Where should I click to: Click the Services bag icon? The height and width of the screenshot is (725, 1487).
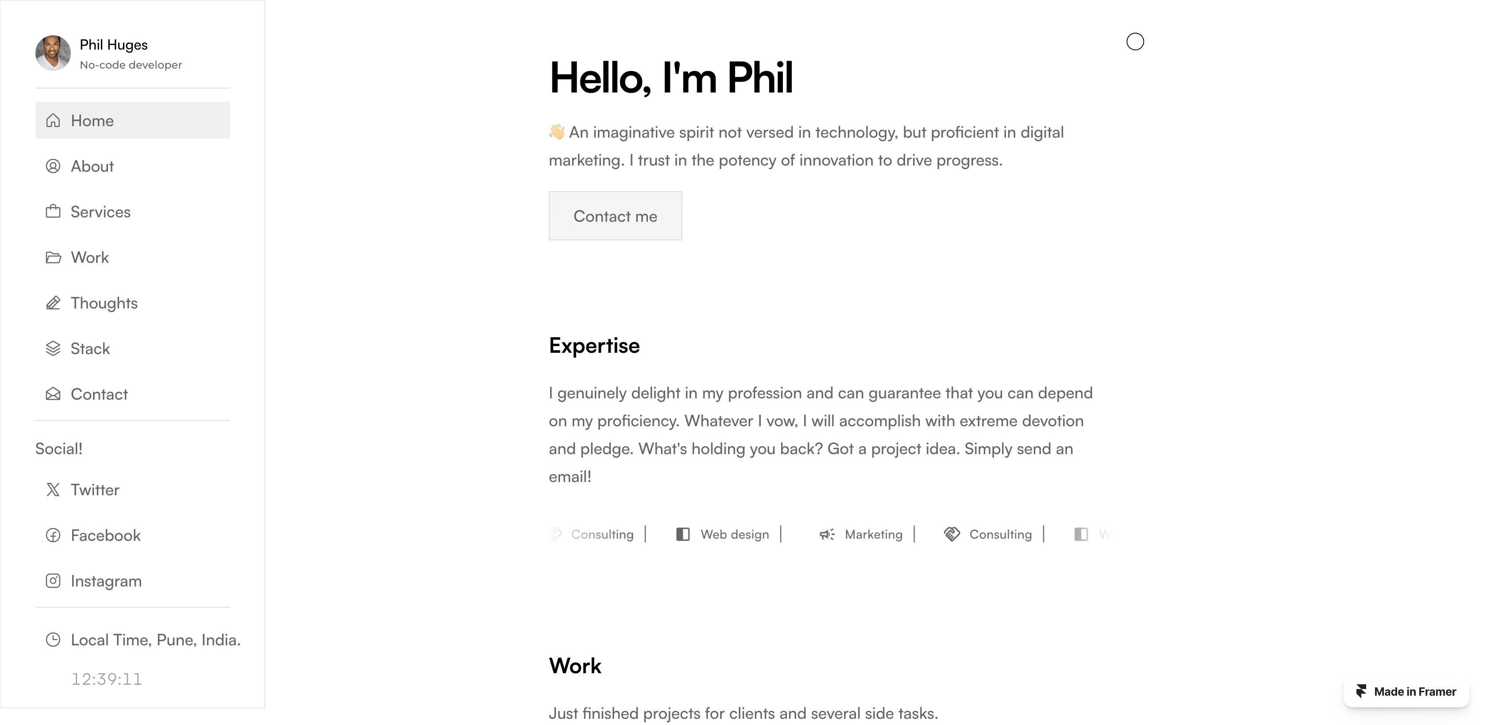pos(53,211)
